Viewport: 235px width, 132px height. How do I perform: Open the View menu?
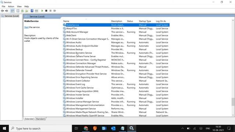[x=19, y=7]
